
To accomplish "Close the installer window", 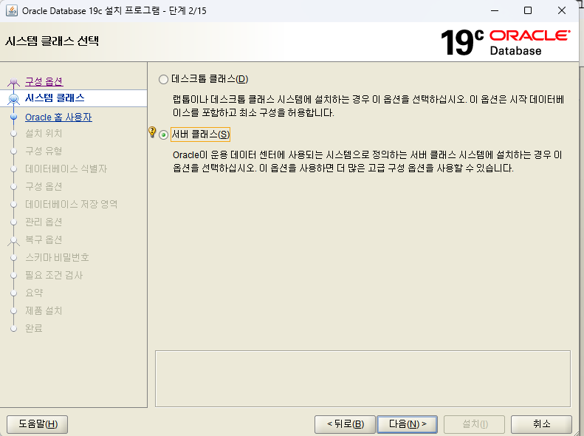I will pyautogui.click(x=562, y=10).
